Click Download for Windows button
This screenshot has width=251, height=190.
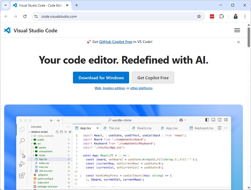(101, 78)
